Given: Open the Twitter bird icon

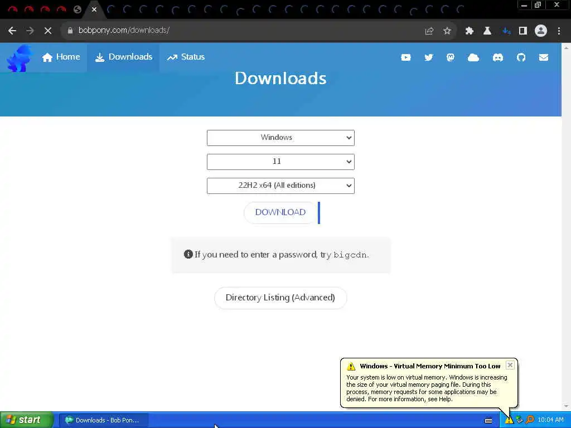Looking at the screenshot, I should pyautogui.click(x=429, y=57).
